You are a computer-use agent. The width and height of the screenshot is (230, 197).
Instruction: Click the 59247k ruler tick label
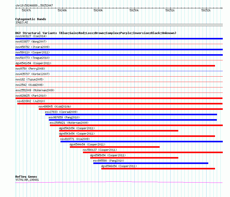coord(26,10)
